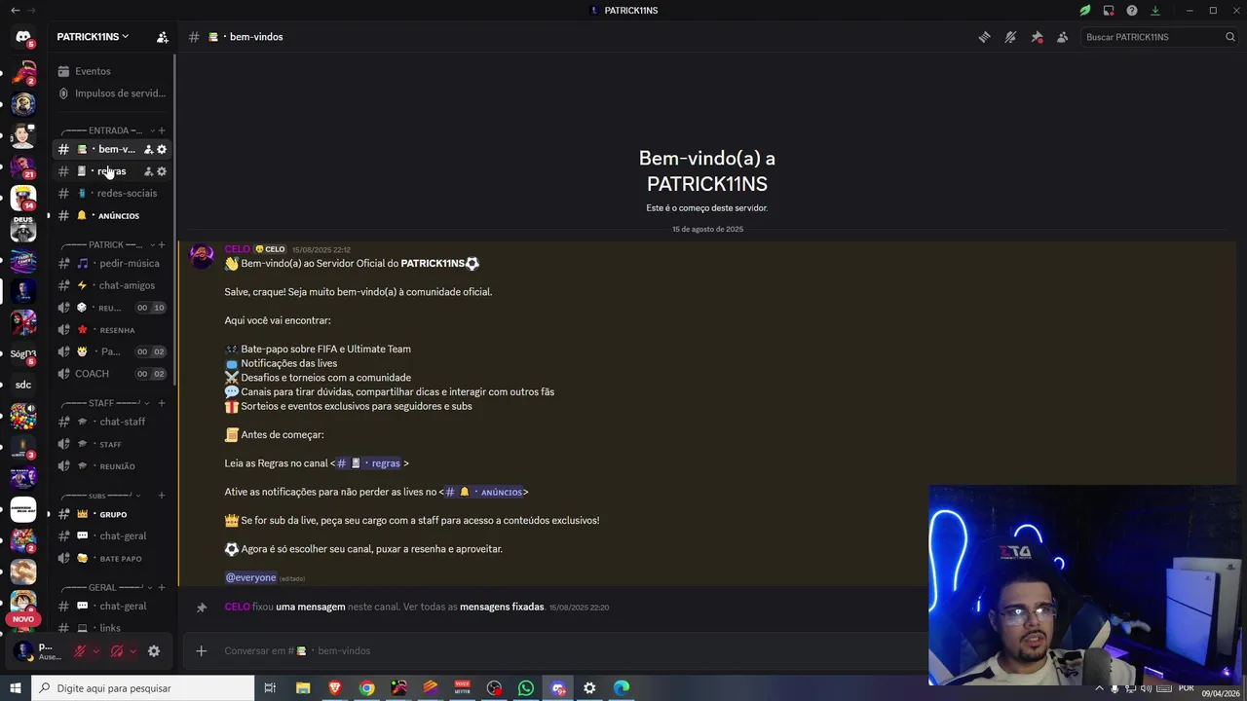
Task: Join the REUNIÃO voice channel under STAFF
Action: pyautogui.click(x=113, y=466)
